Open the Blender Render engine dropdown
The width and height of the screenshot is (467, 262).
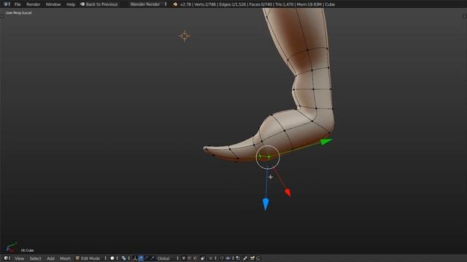[x=148, y=4]
